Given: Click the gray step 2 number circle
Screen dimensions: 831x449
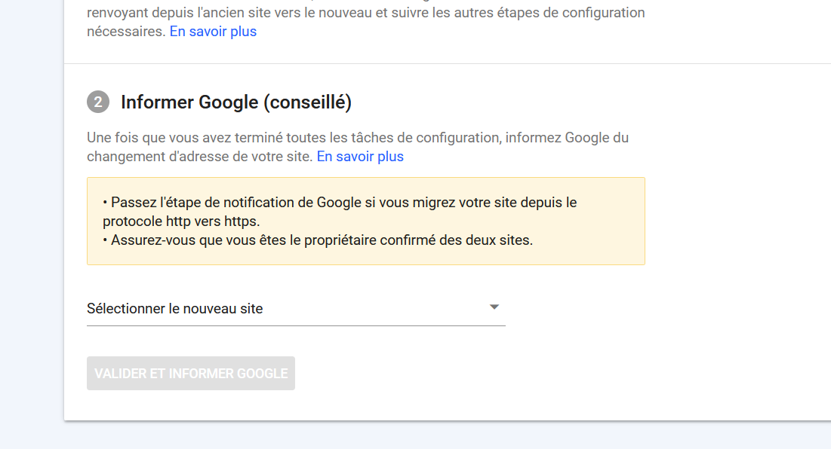Looking at the screenshot, I should (x=98, y=102).
